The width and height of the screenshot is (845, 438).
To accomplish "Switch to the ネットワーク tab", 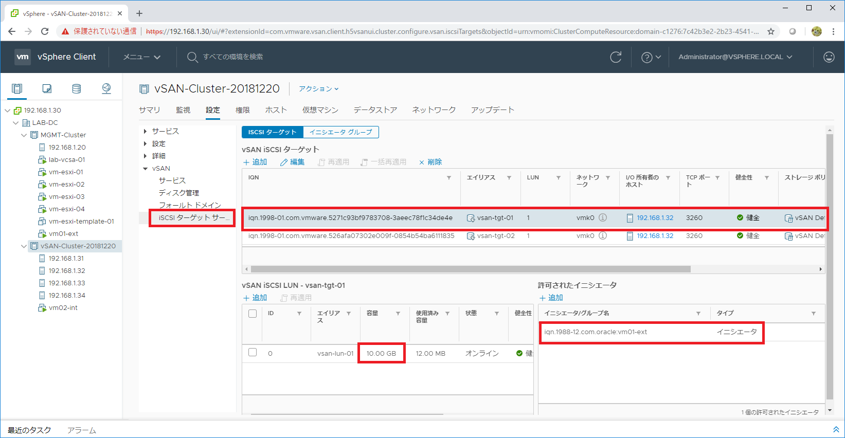I will (434, 110).
